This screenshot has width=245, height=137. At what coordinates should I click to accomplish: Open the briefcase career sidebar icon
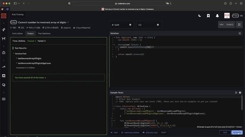pyautogui.click(x=4, y=53)
